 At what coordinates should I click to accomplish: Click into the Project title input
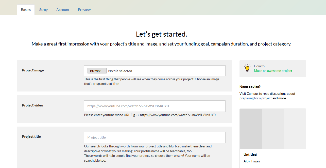(x=155, y=137)
